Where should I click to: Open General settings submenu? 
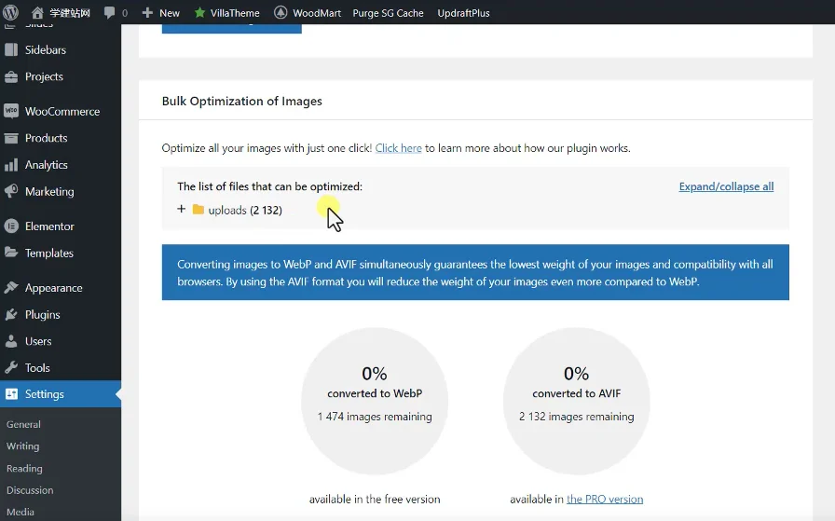pos(23,425)
